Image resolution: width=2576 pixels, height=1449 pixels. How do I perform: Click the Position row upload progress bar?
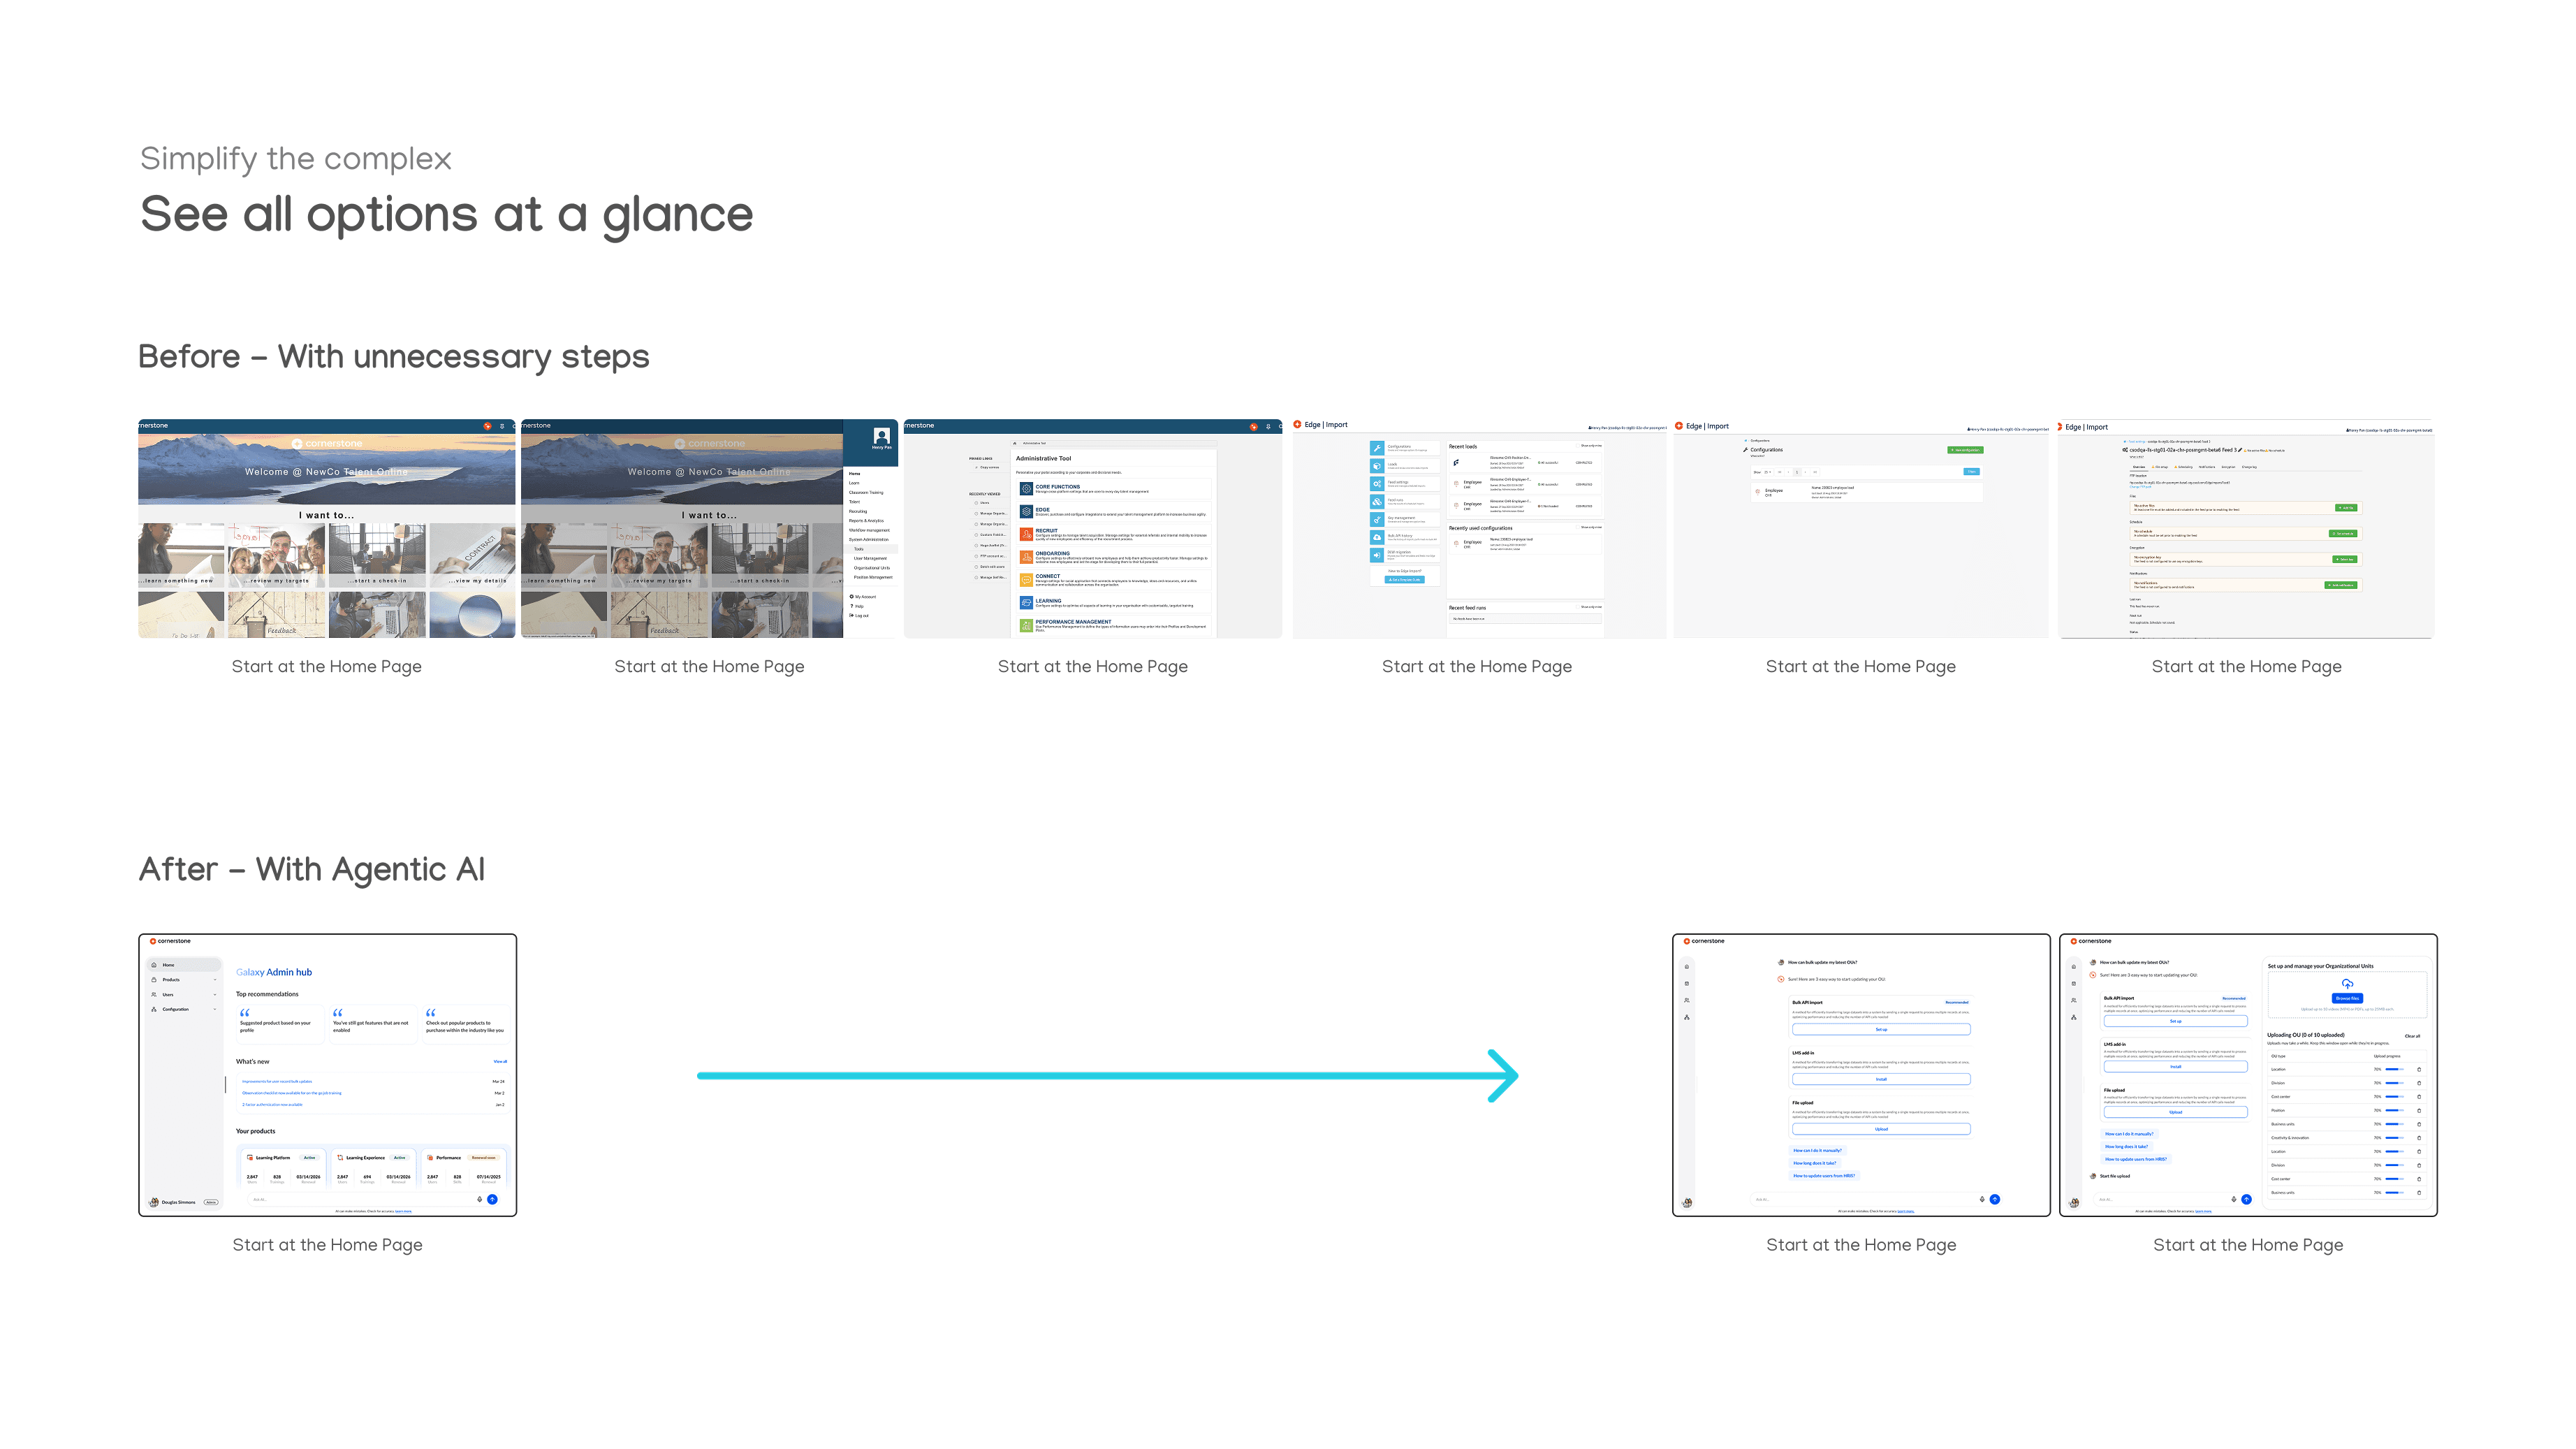point(2396,1110)
